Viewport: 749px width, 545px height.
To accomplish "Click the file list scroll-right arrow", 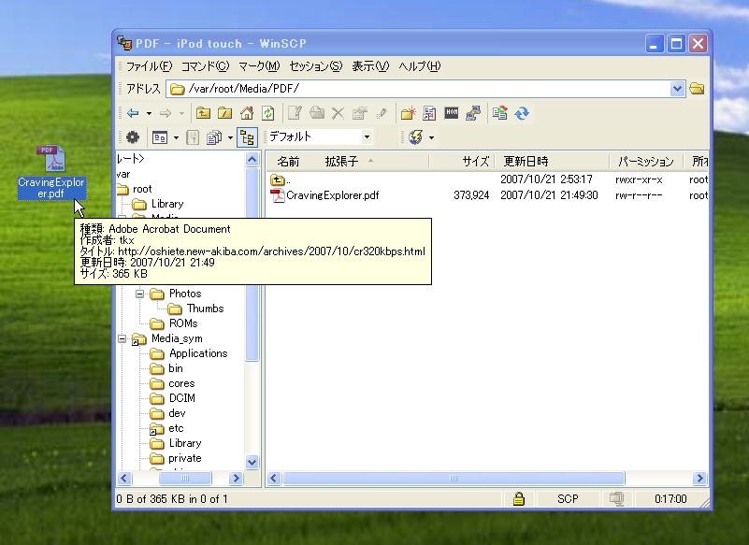I will 699,478.
